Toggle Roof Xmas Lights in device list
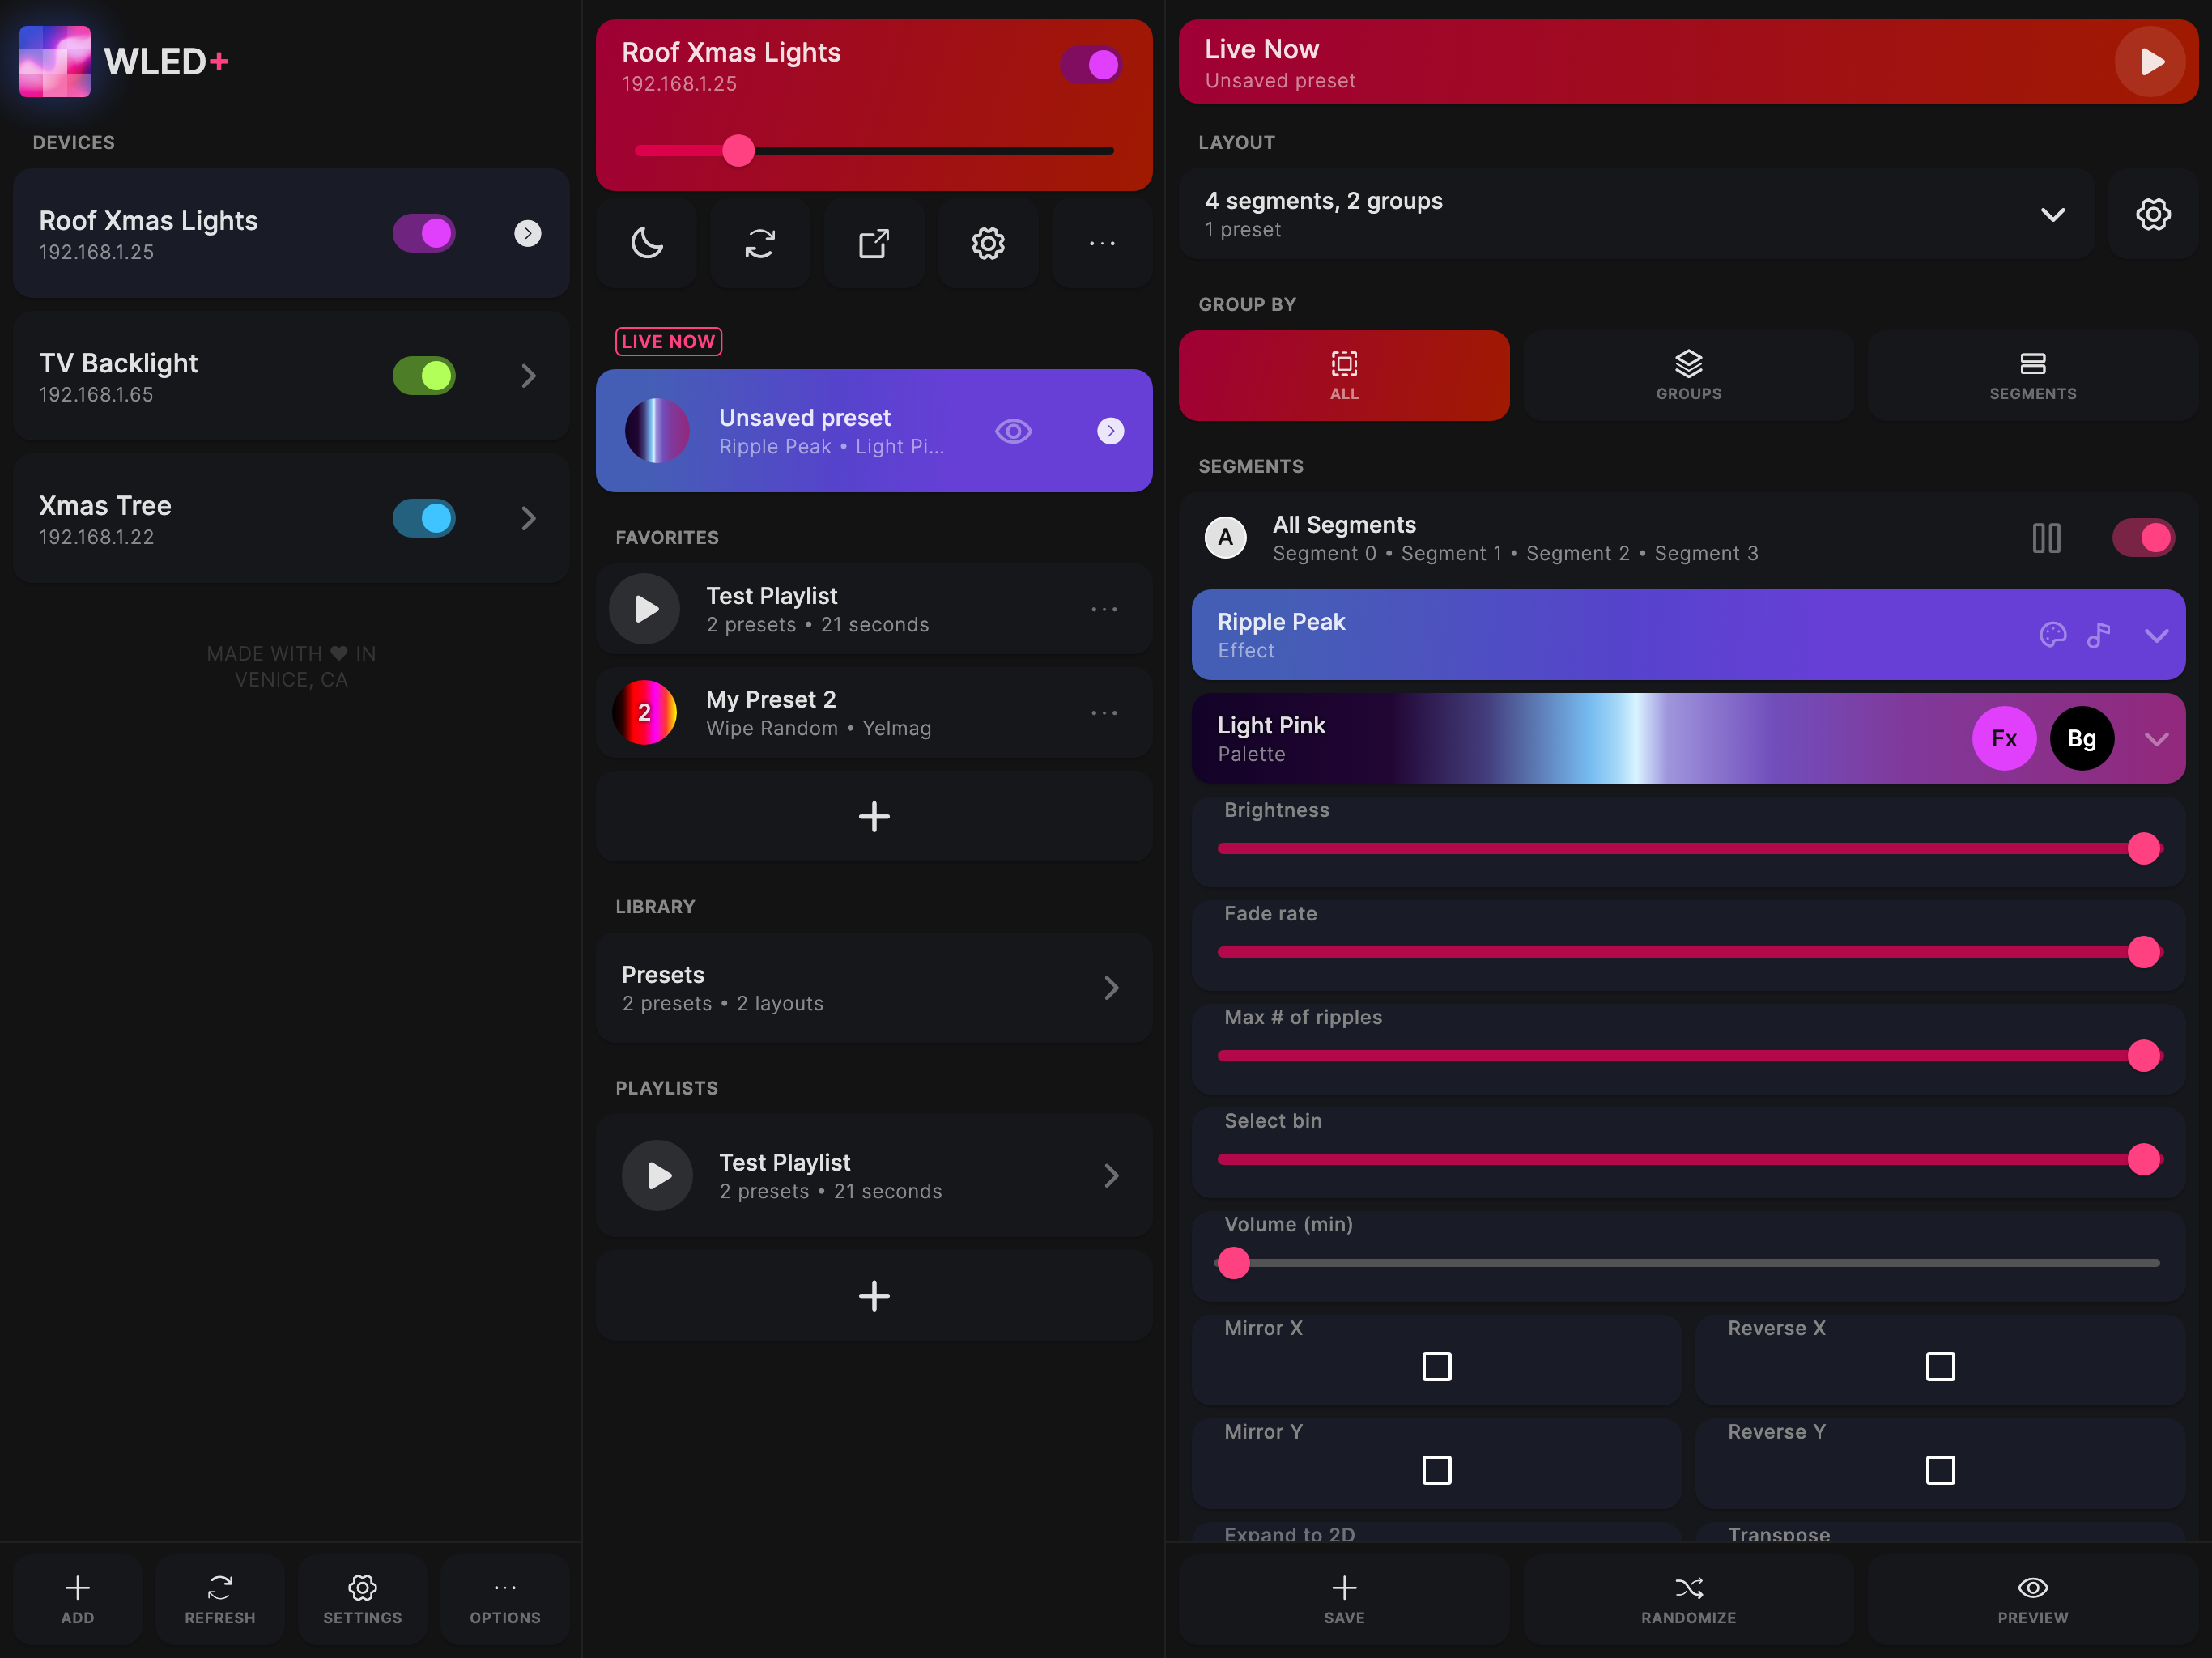This screenshot has width=2212, height=1658. (x=424, y=233)
